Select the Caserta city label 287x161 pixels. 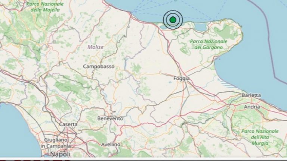click(68, 124)
